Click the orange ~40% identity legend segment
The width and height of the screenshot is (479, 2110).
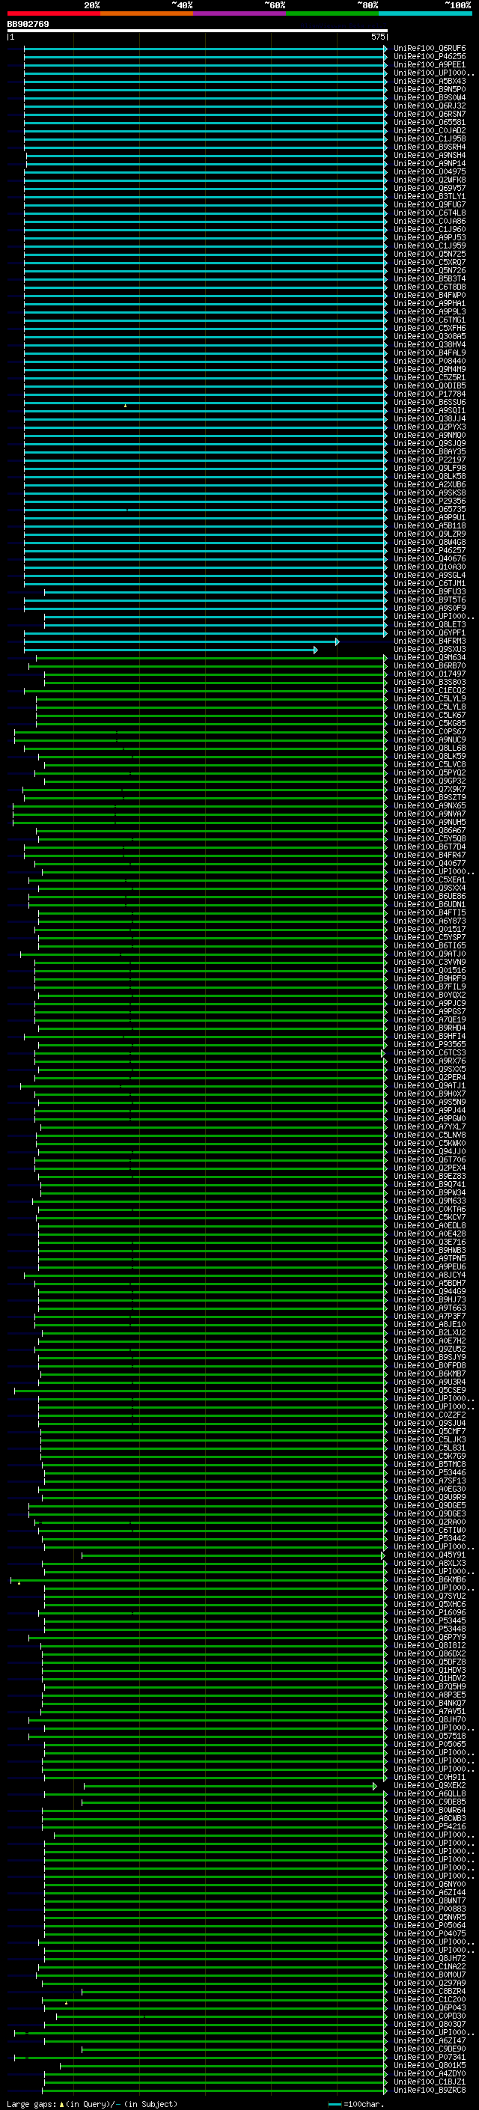click(x=147, y=13)
